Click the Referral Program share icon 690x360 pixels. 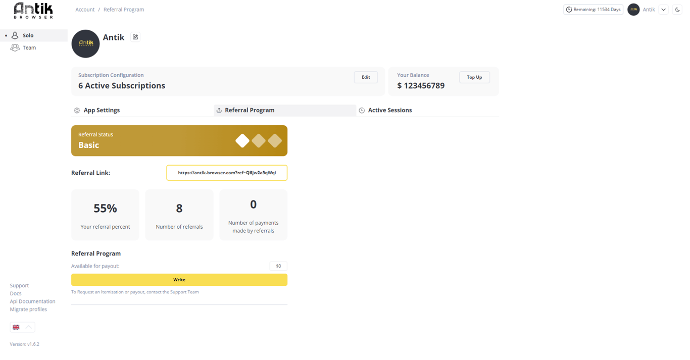219,110
